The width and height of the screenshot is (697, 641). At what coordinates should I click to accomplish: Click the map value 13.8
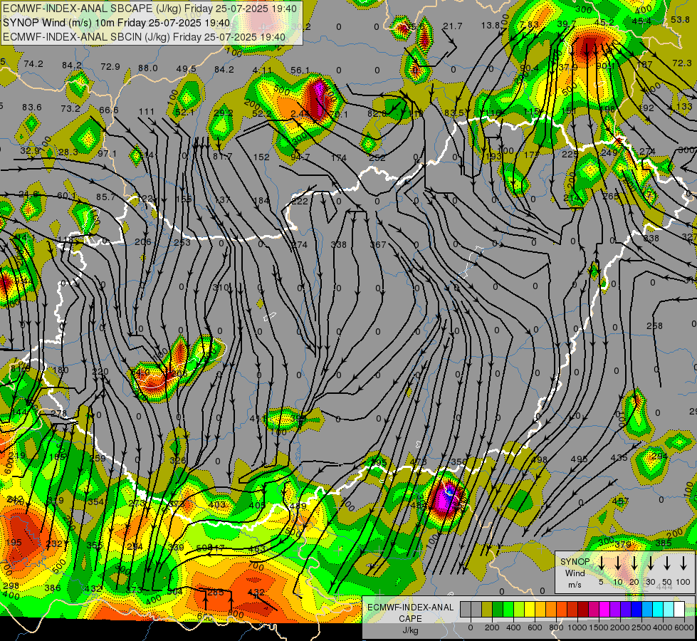click(x=491, y=26)
